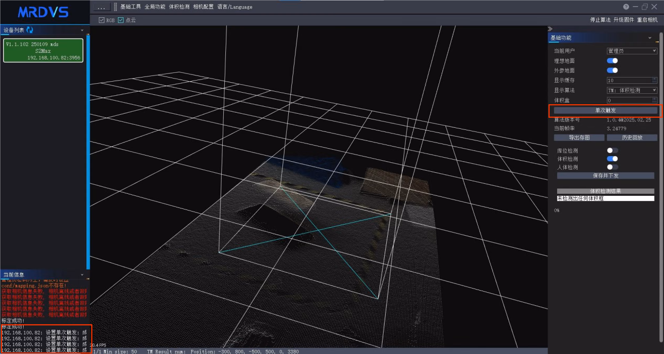The height and width of the screenshot is (354, 664).
Task: Open the help question mark icon
Action: [x=626, y=7]
